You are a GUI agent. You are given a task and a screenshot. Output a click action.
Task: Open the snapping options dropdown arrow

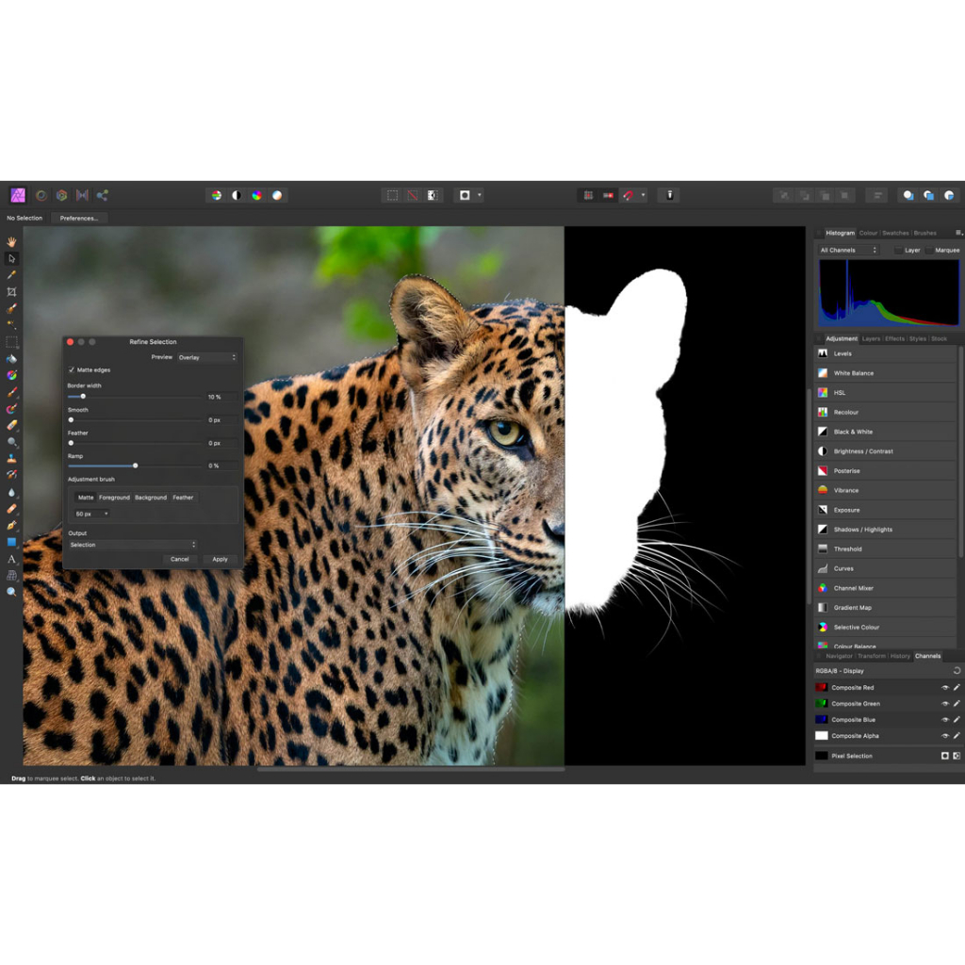click(x=643, y=195)
